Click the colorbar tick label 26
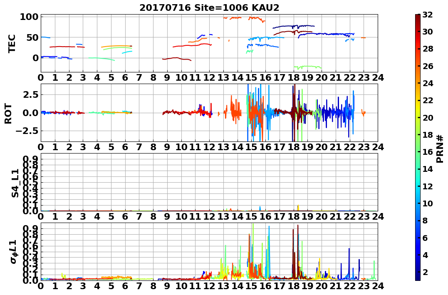 (428, 66)
